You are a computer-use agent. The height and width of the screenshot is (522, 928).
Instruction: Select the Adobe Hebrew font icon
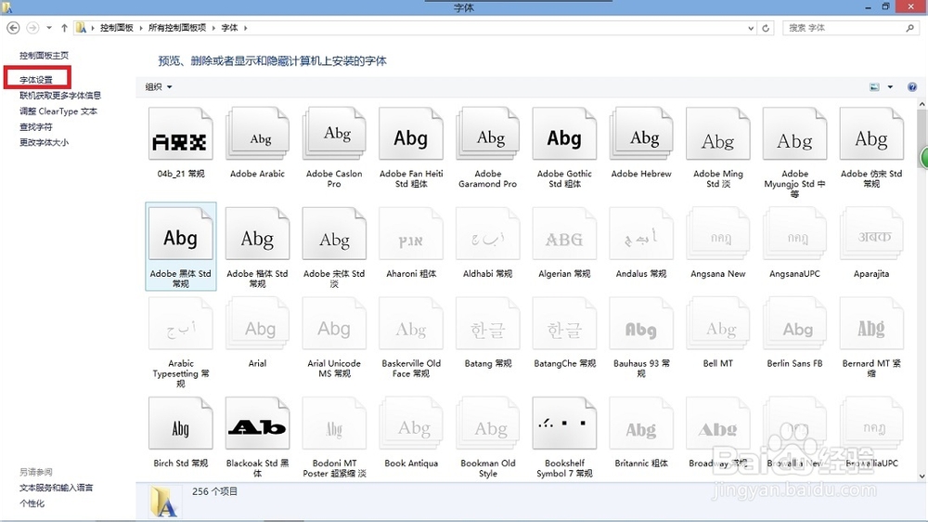(x=641, y=134)
